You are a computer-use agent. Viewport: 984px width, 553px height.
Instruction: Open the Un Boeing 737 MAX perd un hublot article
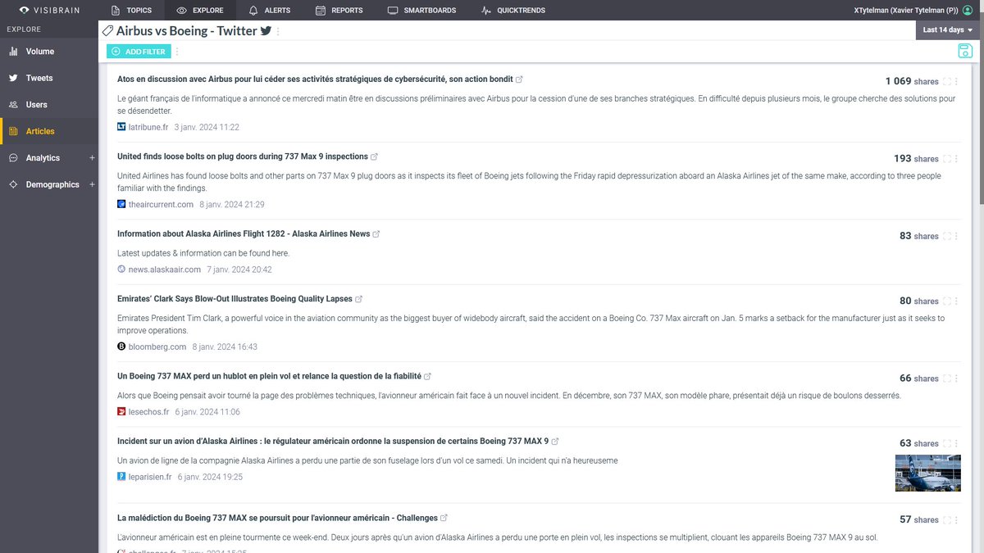[269, 376]
